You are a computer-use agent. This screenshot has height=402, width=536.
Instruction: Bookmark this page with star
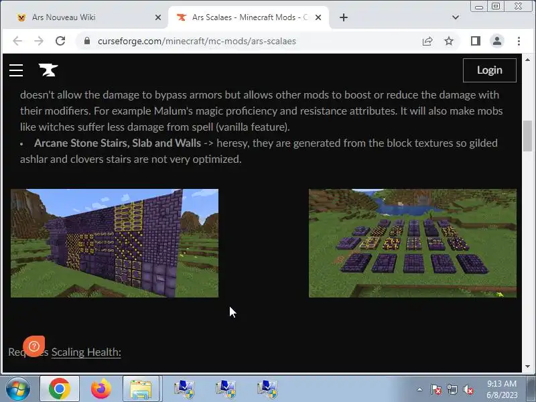(x=449, y=41)
